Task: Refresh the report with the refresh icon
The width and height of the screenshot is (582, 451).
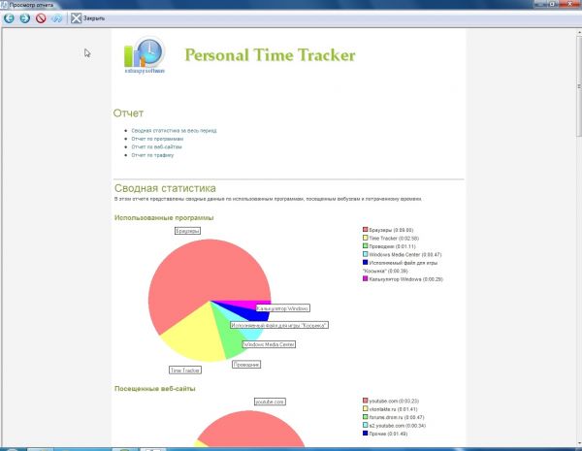Action: click(x=57, y=17)
